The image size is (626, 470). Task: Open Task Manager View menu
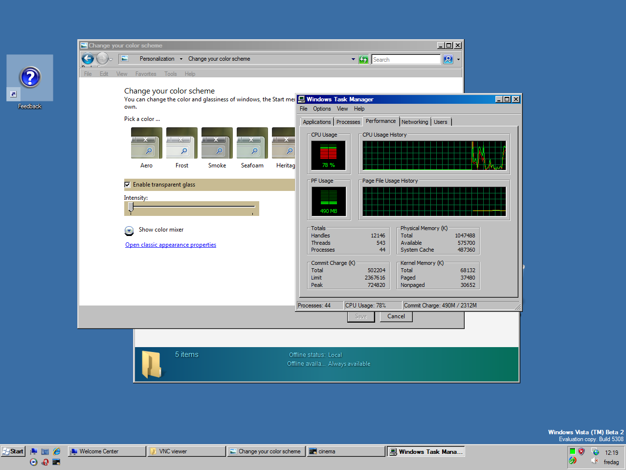[342, 109]
